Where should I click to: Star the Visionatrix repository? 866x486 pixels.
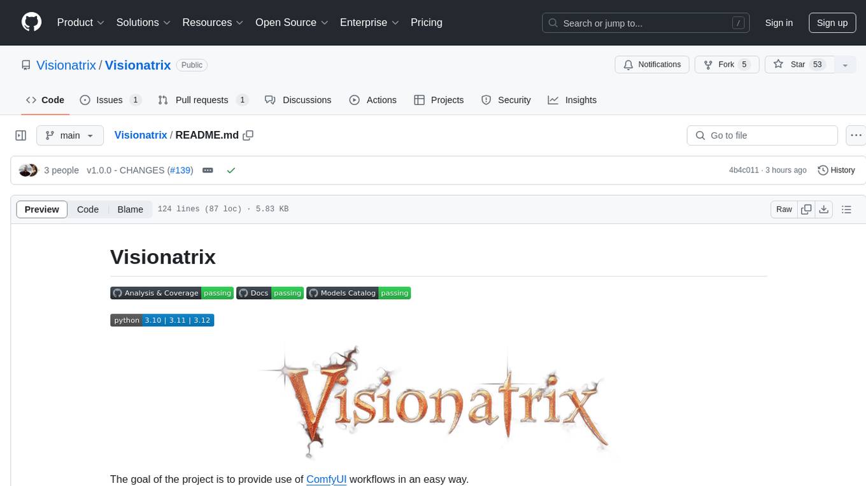[x=800, y=65]
